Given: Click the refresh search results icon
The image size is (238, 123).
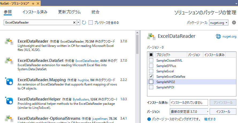Looking at the screenshot, I should point(84,23).
